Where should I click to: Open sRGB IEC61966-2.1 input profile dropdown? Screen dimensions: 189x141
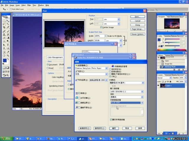[x=142, y=91]
